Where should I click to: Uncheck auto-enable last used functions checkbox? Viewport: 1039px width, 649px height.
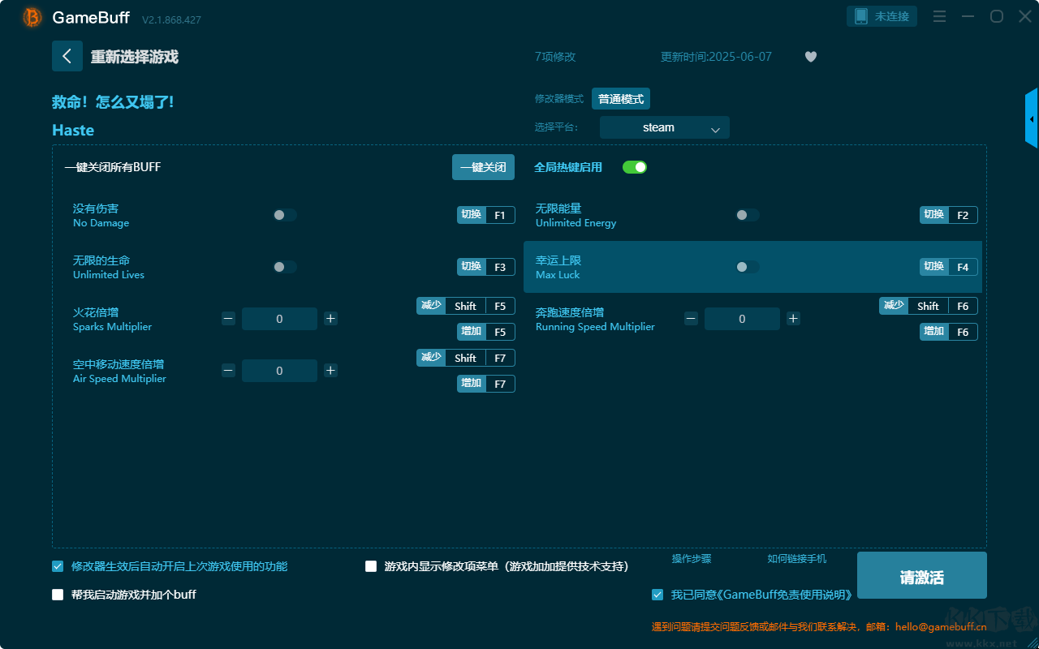coord(58,566)
